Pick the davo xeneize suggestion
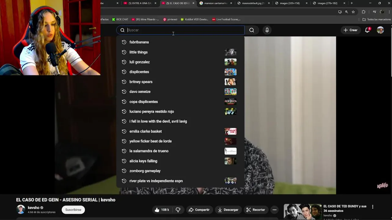 (x=180, y=92)
